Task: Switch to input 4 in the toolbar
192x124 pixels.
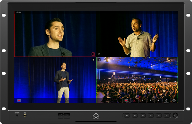Action: (158, 101)
